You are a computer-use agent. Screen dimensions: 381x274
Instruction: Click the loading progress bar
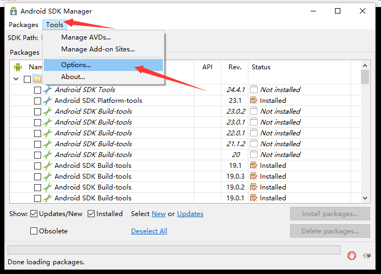click(x=174, y=250)
